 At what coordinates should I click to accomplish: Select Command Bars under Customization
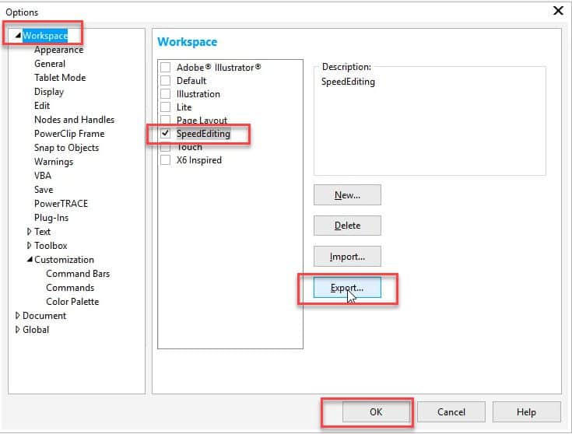(x=78, y=274)
